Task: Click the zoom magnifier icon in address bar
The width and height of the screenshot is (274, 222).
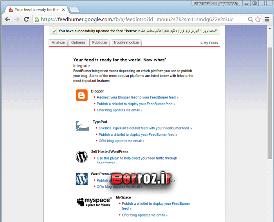Action: coord(251,19)
